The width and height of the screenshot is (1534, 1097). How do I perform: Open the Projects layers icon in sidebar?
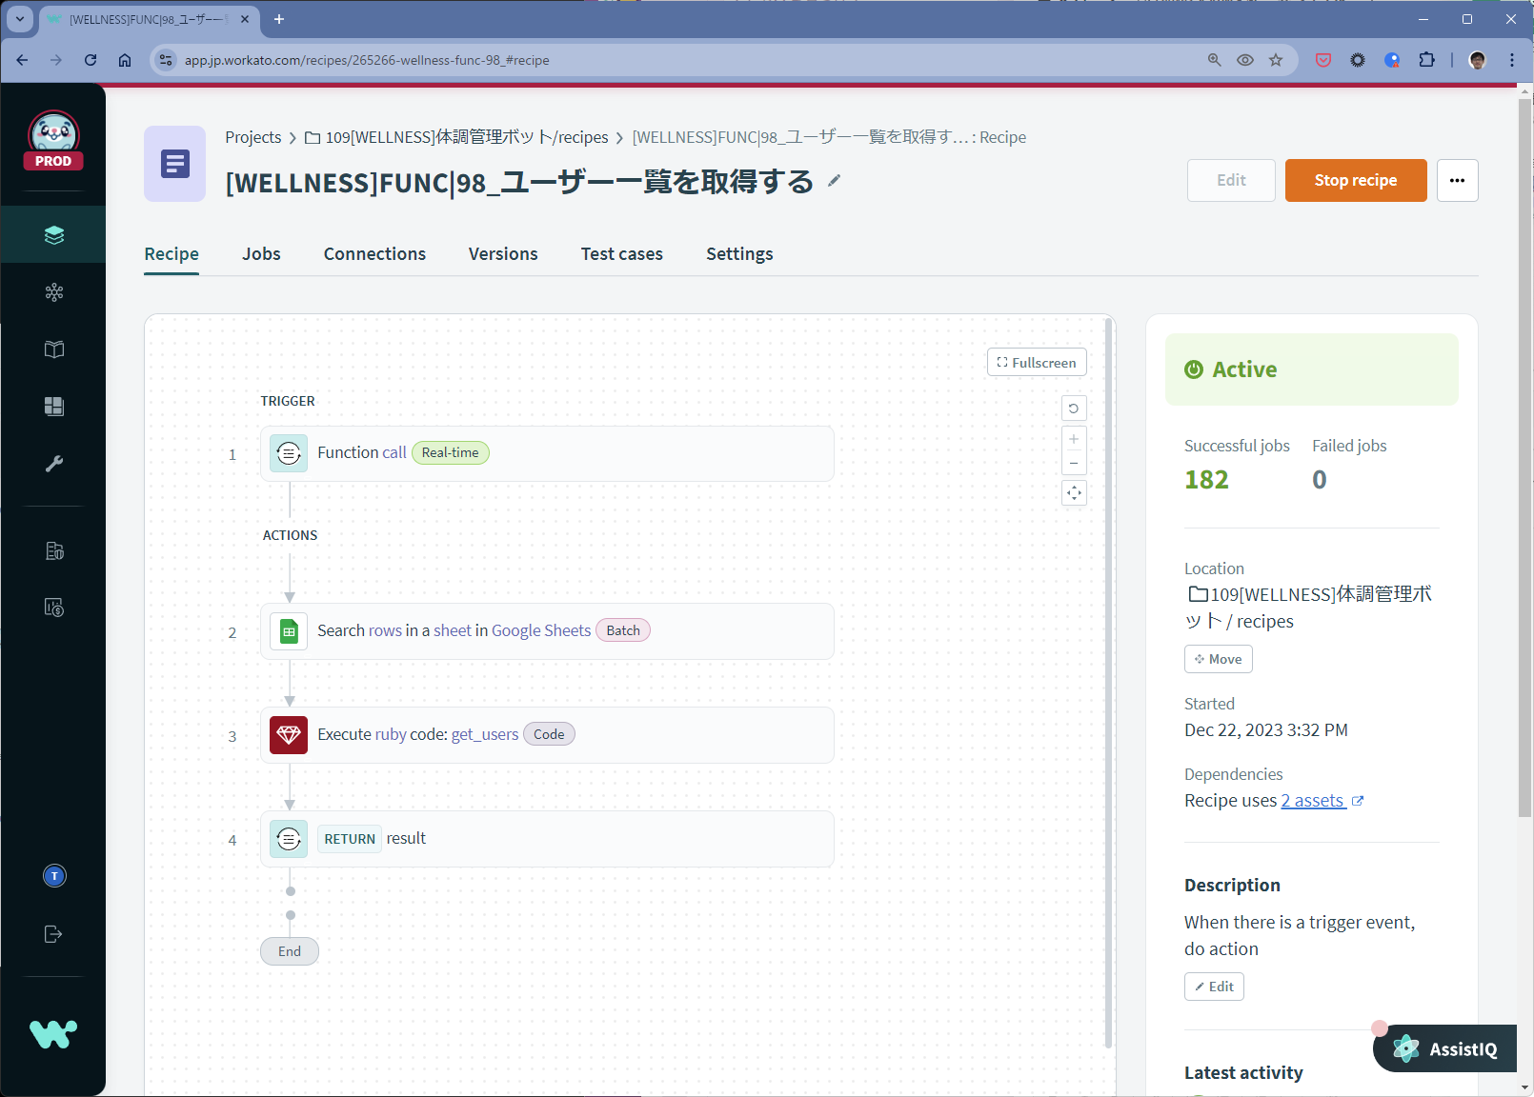(54, 235)
